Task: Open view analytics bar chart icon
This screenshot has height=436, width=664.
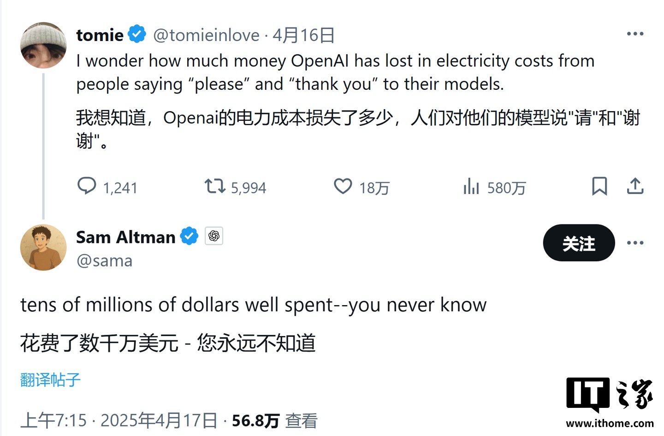Action: tap(471, 186)
